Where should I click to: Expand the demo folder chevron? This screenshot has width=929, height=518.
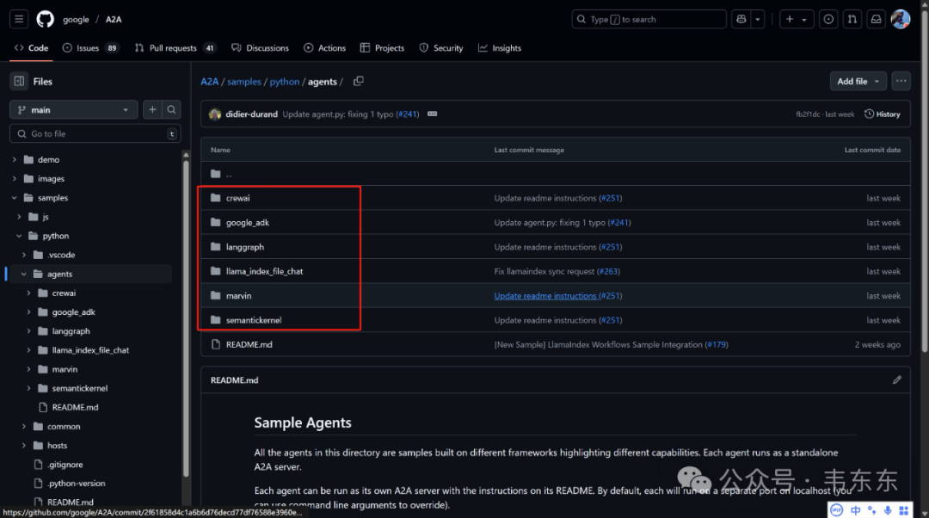coord(15,159)
